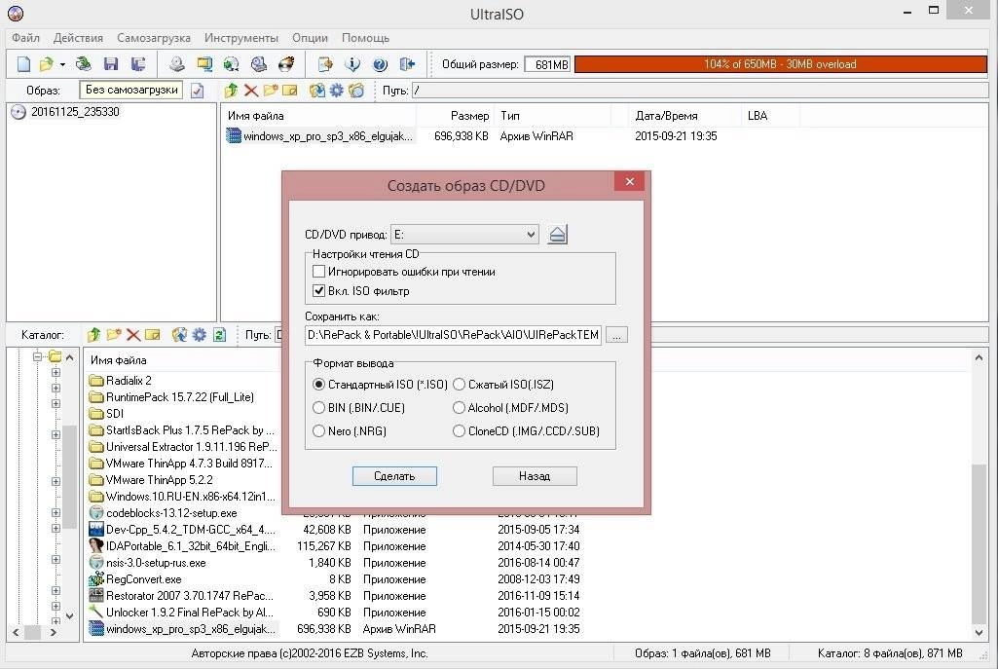The width and height of the screenshot is (998, 669).
Task: Click the green Refresh icon in Каталог toolbar
Action: coord(220,335)
